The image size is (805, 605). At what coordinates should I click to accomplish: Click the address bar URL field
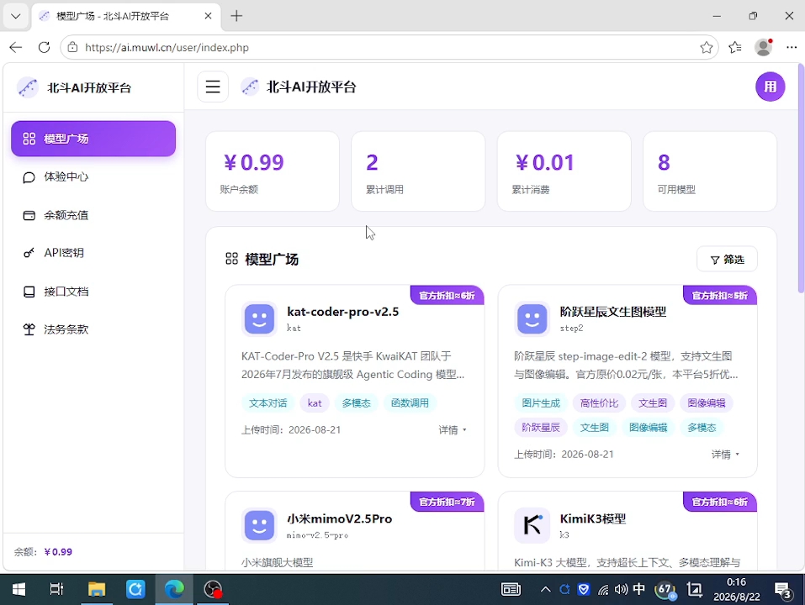pos(389,47)
